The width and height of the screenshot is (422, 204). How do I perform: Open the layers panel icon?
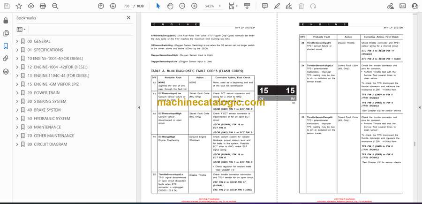pos(6,71)
